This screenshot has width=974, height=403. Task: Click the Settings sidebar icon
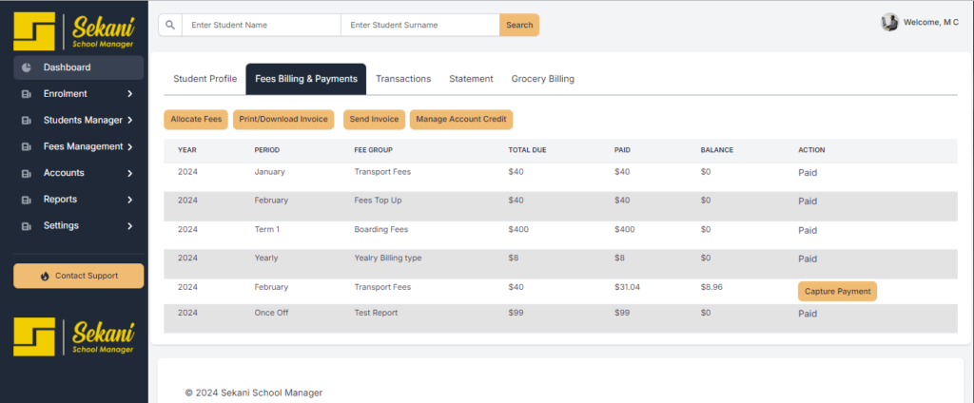click(x=26, y=226)
